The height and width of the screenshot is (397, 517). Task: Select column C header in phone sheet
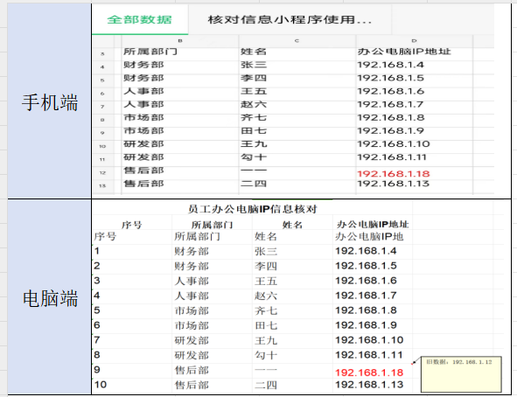pos(297,41)
